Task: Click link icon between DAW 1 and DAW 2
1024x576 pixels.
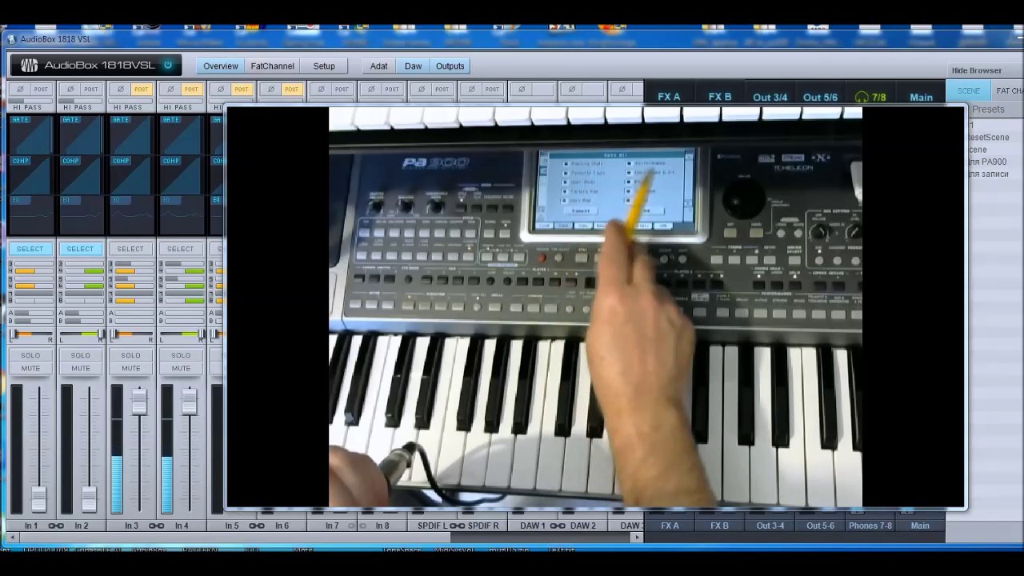Action: (x=558, y=526)
